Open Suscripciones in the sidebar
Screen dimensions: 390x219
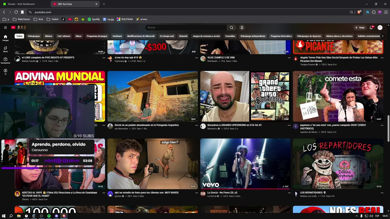point(5,61)
